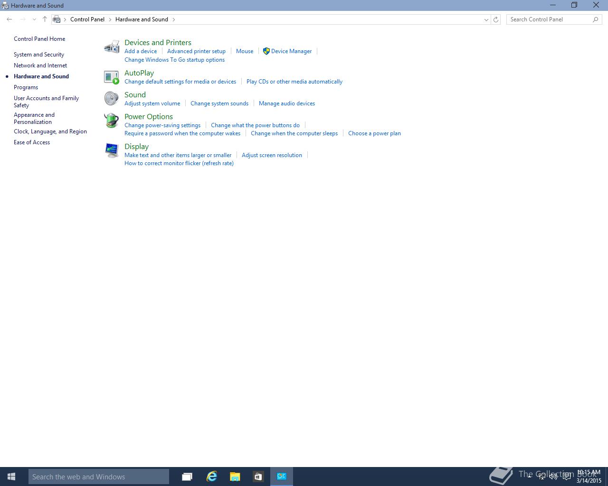Open System and Security category

coord(39,55)
